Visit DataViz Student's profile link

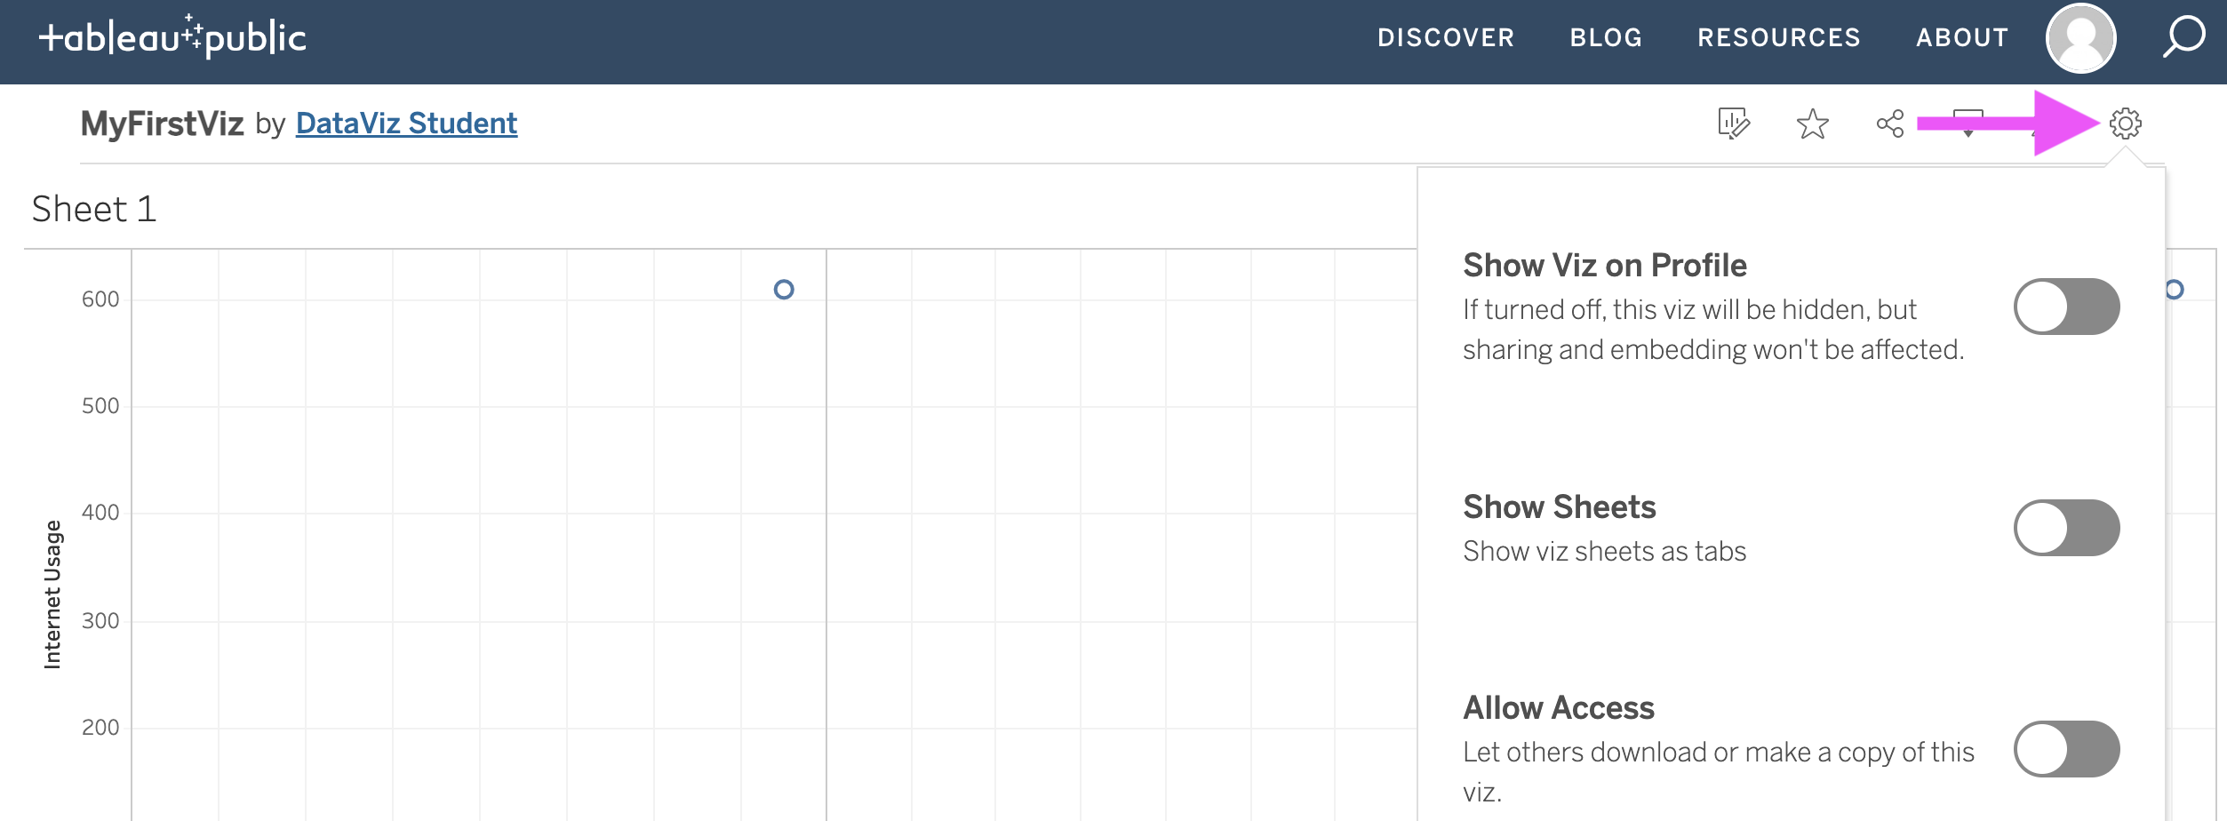[405, 124]
